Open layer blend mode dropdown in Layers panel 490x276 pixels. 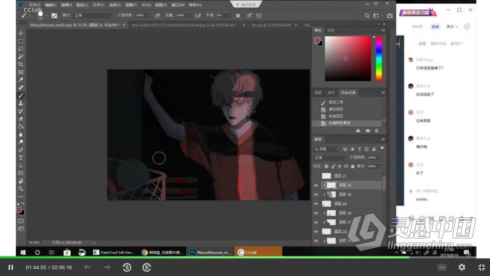tap(330, 158)
